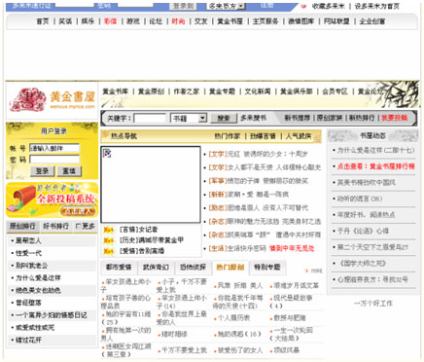
Task: Click the 重填 reset button
Action: tap(69, 171)
